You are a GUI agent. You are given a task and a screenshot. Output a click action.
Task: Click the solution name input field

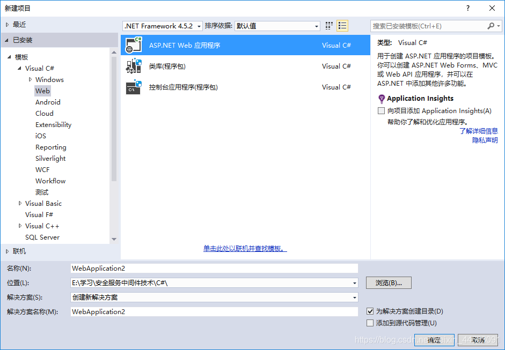click(x=214, y=312)
